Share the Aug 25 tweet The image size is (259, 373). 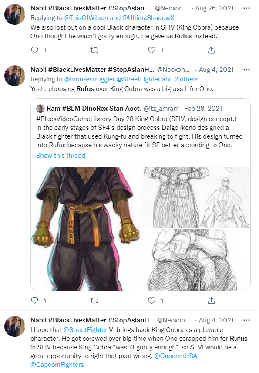[211, 50]
